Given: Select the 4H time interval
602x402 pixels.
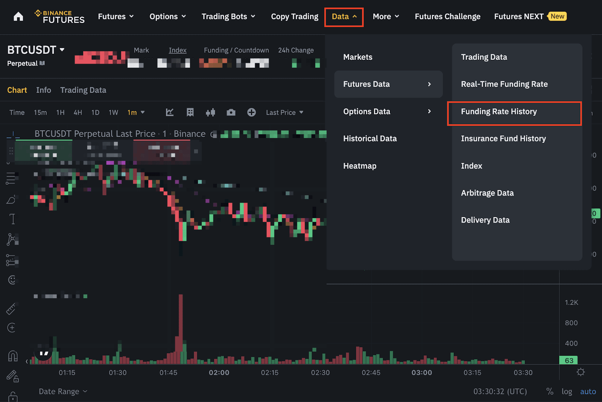Looking at the screenshot, I should (78, 112).
